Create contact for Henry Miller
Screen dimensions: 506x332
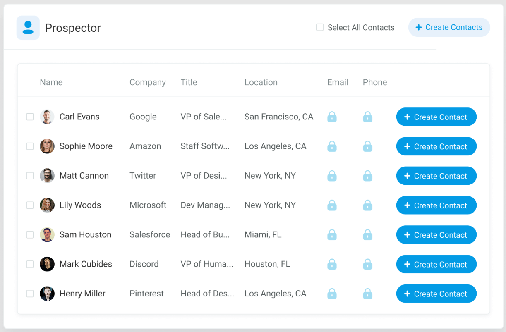click(436, 294)
